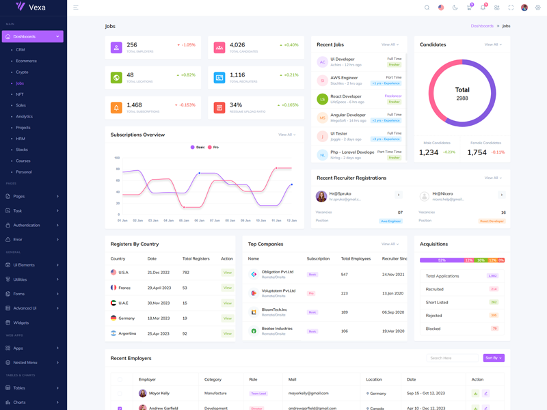Click View button for U.S.A row
This screenshot has height=410, width=547.
(227, 273)
